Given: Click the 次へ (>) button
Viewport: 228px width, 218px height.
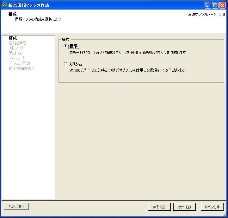Looking at the screenshot, I should coord(185,207).
